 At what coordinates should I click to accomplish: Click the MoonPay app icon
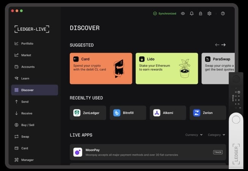tap(78, 152)
